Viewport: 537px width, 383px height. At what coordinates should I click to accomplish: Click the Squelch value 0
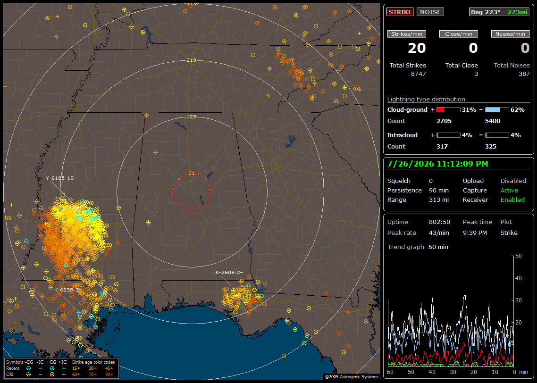coord(431,181)
